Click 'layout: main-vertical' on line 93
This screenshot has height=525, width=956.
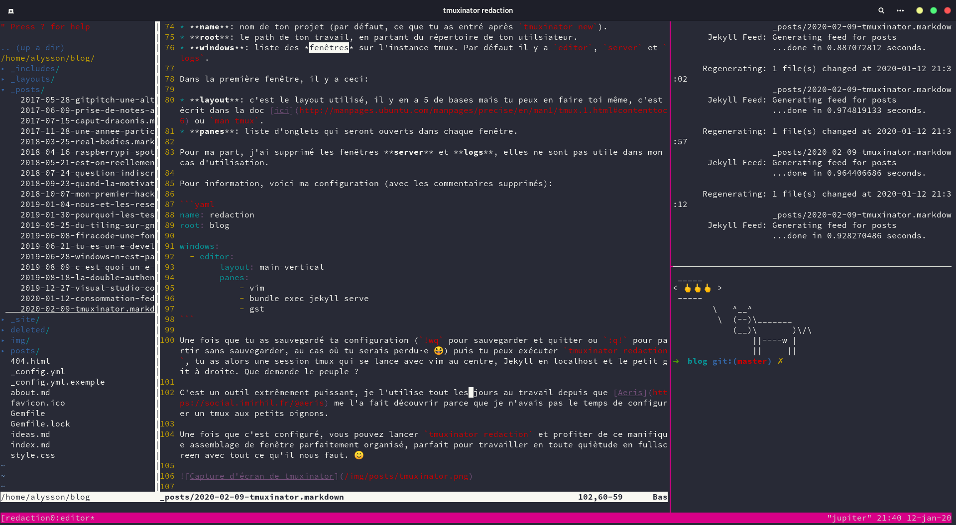pyautogui.click(x=272, y=267)
